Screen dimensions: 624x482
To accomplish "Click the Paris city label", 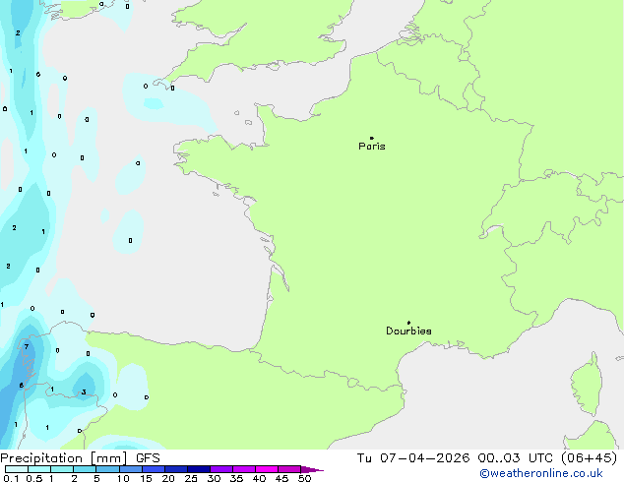I will [372, 147].
